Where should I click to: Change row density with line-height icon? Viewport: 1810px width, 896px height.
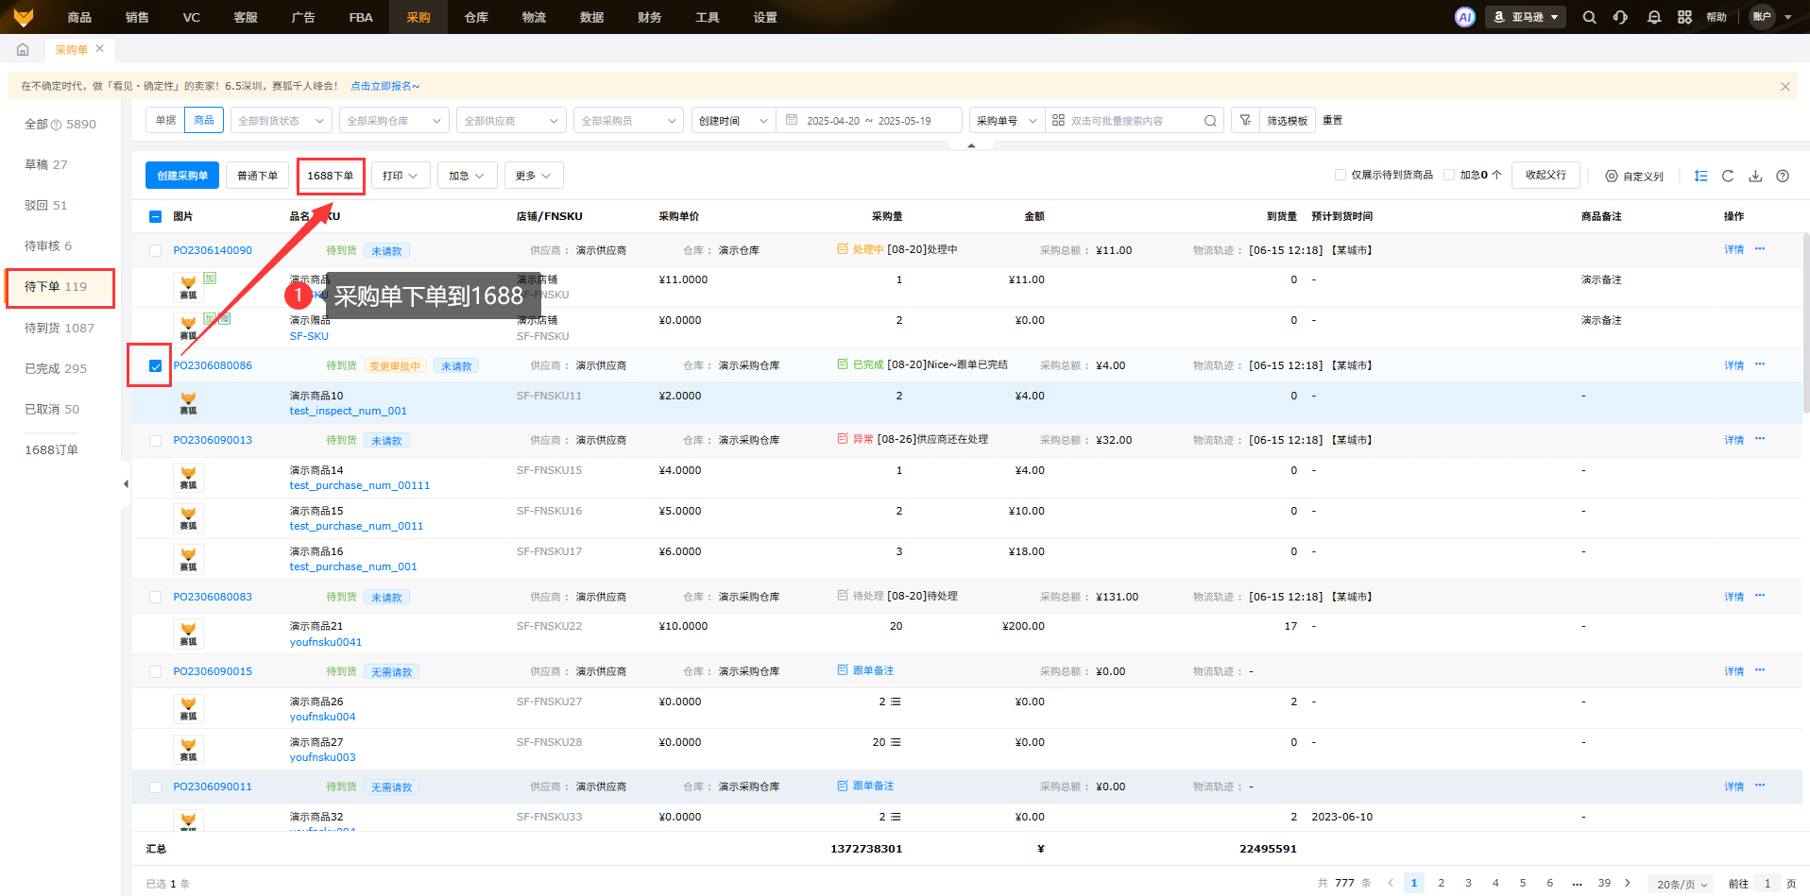[x=1701, y=176]
